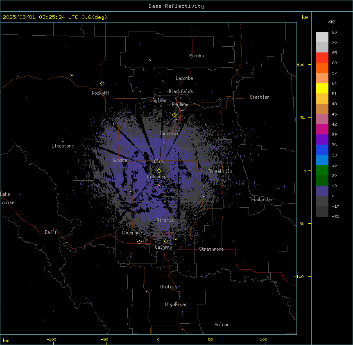The height and width of the screenshot is (345, 353).
Task: Select the Okotoks label
Action: click(x=169, y=287)
